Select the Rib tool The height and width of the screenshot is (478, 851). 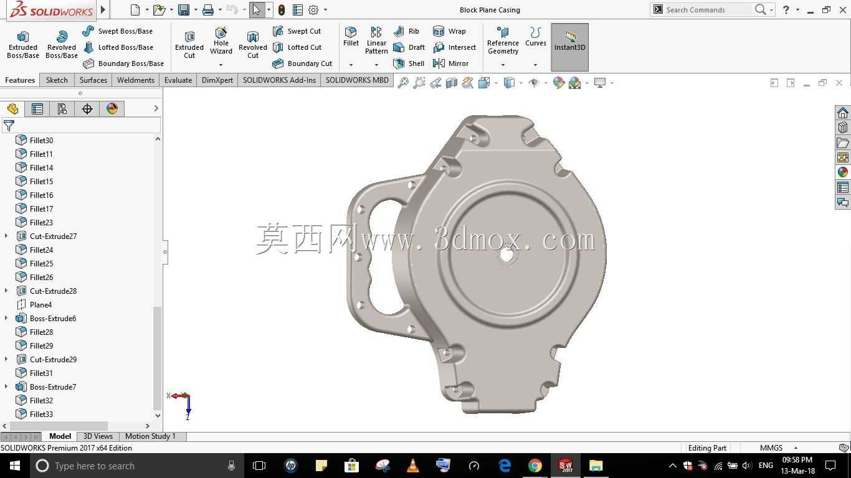pos(407,31)
